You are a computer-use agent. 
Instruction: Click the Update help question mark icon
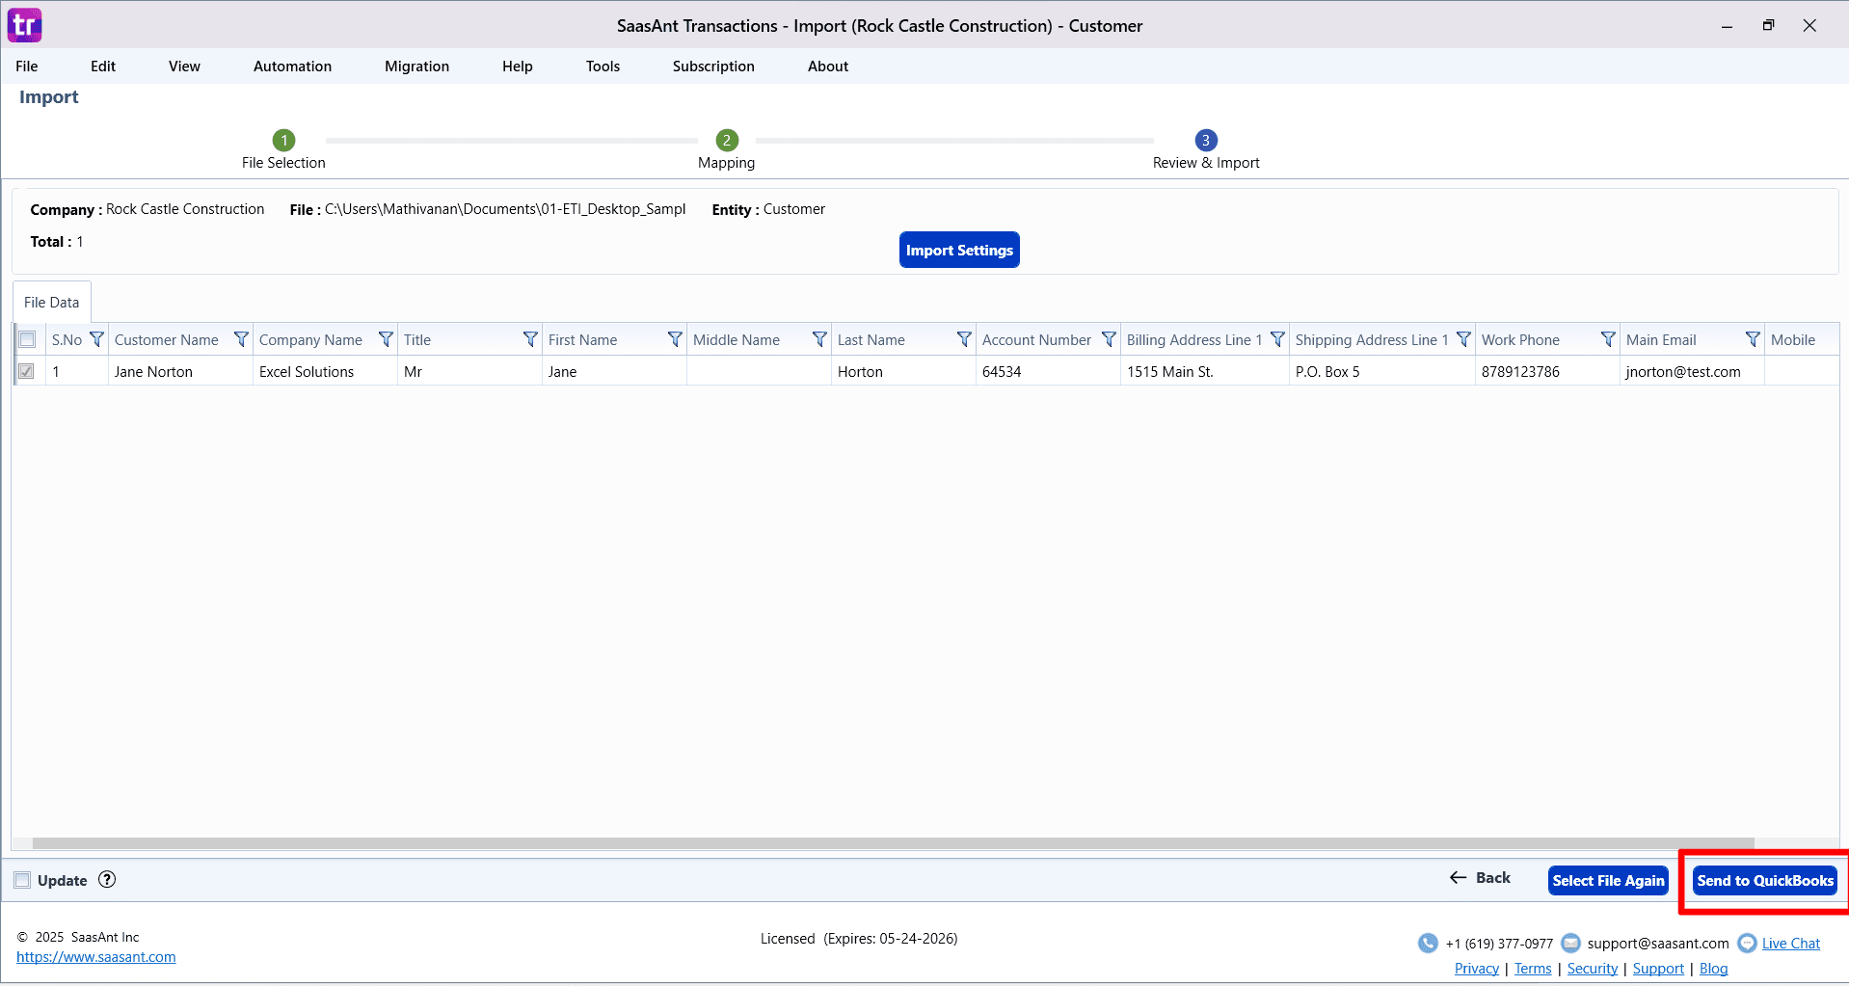coord(107,879)
